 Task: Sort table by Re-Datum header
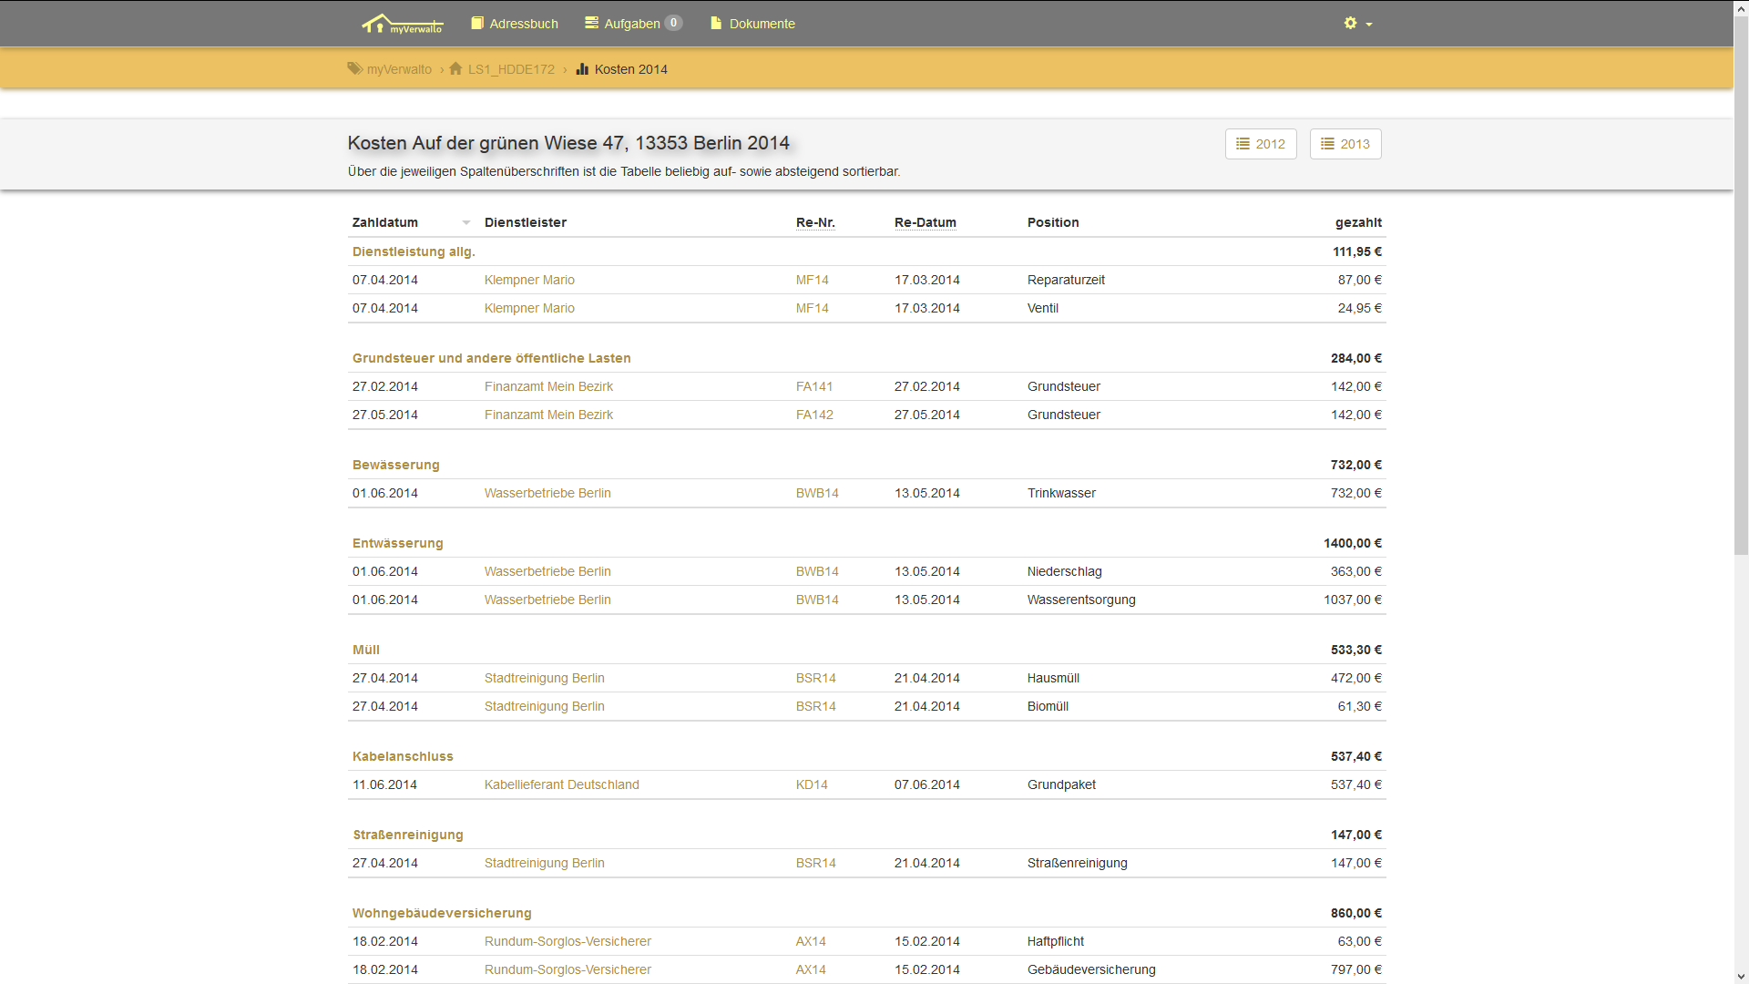pyautogui.click(x=926, y=222)
